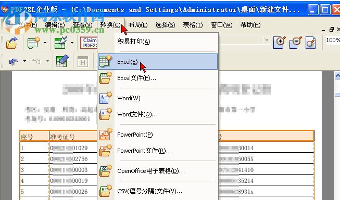This screenshot has width=340, height=200.
Task: Click the 100% zoom level field
Action: (x=333, y=41)
